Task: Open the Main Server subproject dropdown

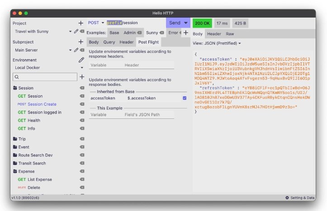Action: (x=70, y=50)
